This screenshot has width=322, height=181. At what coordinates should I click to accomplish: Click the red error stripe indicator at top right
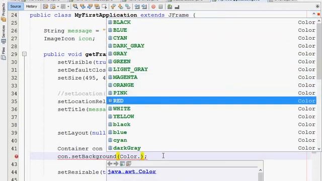(318, 14)
